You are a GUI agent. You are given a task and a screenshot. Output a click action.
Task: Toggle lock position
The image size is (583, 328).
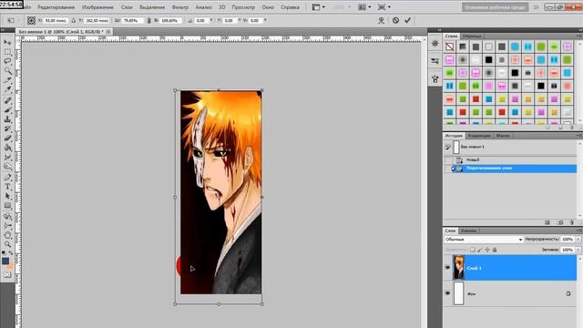(x=487, y=250)
